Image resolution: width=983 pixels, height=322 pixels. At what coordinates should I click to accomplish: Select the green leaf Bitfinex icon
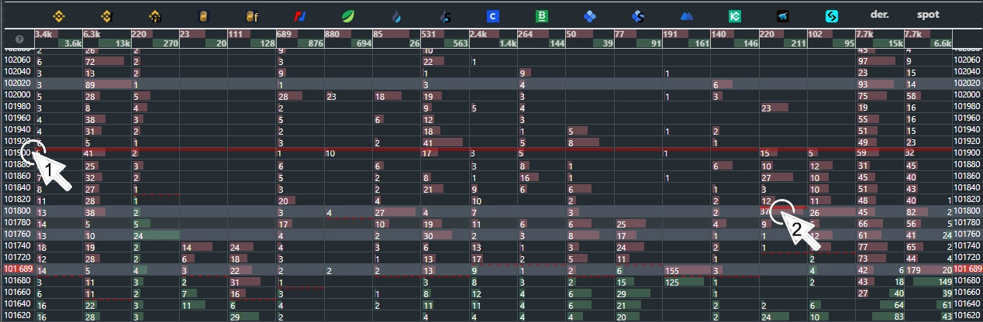click(x=349, y=15)
